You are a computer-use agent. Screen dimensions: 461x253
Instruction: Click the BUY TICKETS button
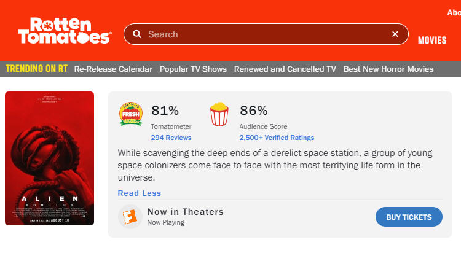coord(409,217)
